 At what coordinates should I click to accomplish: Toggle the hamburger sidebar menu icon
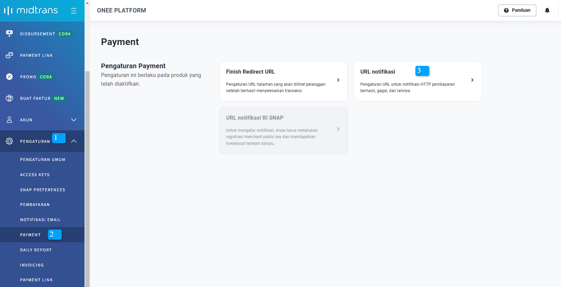point(74,11)
